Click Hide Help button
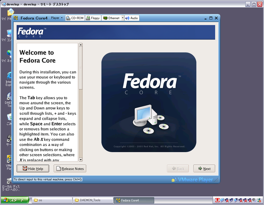The image size is (264, 205). coord(33,168)
